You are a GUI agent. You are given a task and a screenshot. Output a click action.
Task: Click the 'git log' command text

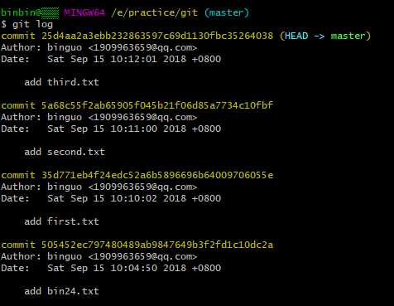tap(32, 24)
